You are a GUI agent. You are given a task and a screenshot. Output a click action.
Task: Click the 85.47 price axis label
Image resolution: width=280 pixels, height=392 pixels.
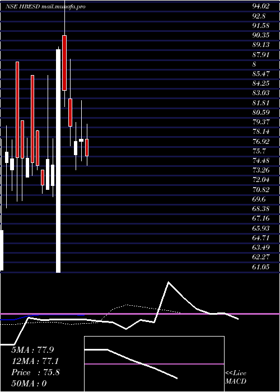tap(261, 74)
